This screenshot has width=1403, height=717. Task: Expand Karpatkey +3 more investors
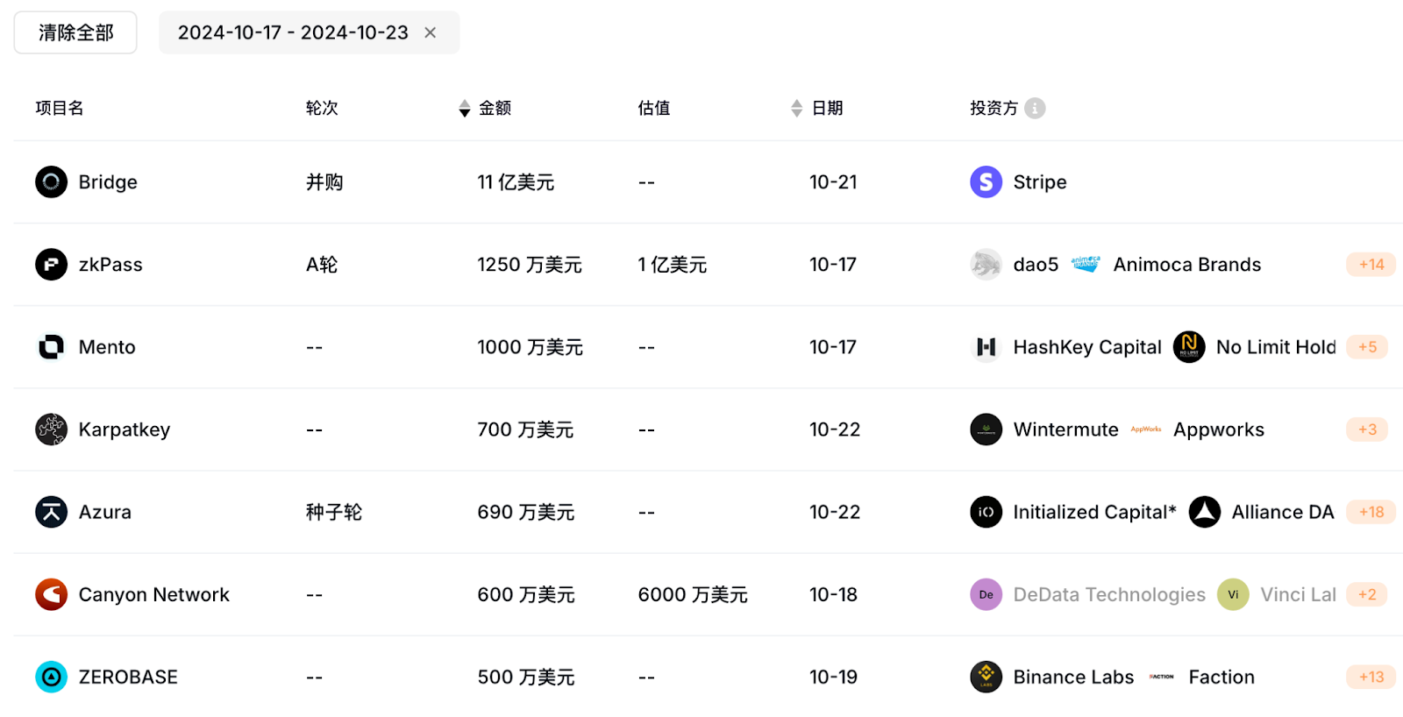tap(1367, 429)
